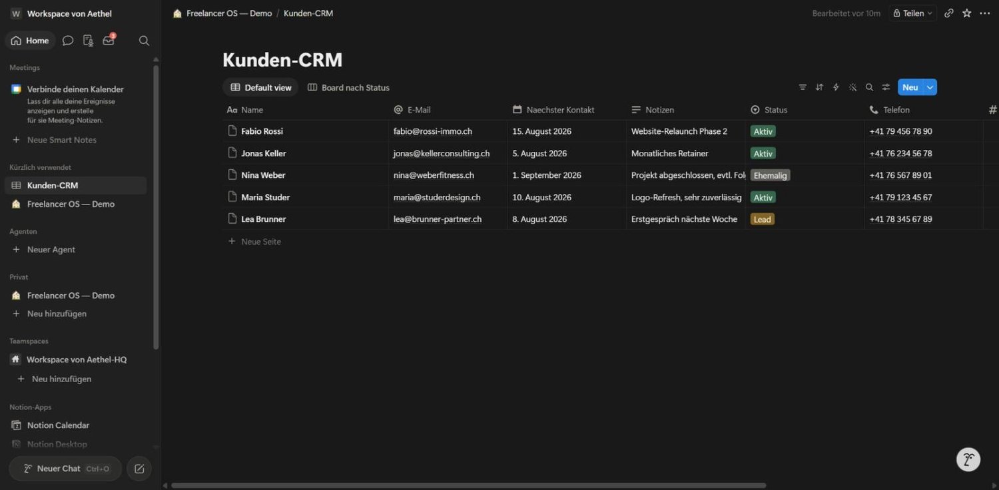Viewport: 999px width, 490px height.
Task: Open the Teilen share dropdown
Action: (913, 13)
